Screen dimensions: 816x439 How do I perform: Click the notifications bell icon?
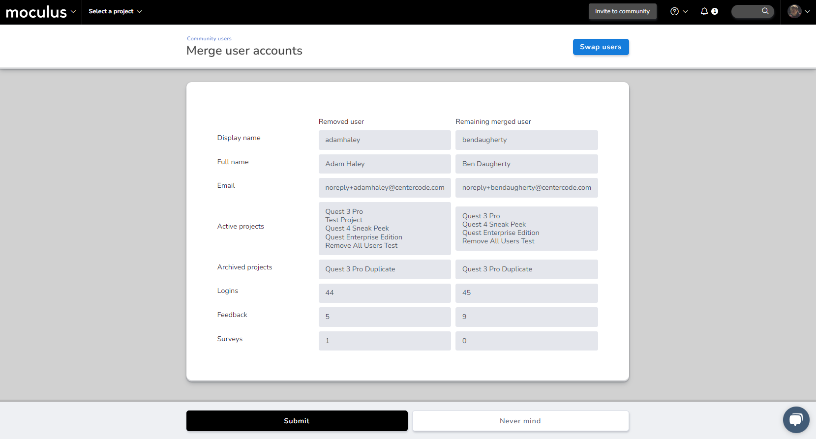point(704,11)
